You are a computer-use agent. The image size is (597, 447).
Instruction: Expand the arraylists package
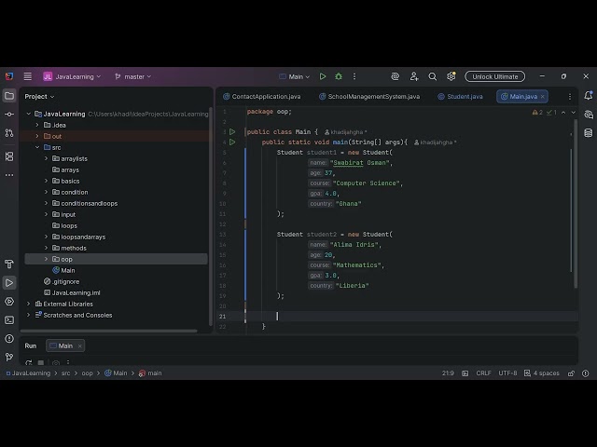pos(46,158)
